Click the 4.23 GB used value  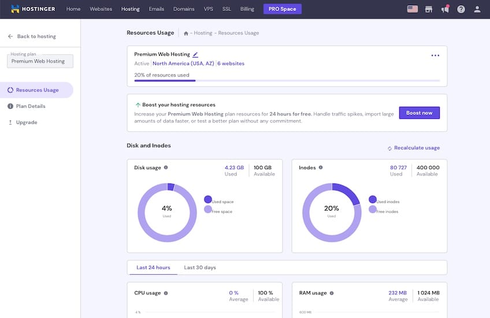(234, 167)
